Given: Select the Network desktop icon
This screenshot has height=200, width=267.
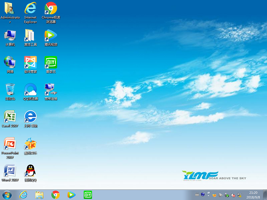Looking at the screenshot, I should point(10,63).
